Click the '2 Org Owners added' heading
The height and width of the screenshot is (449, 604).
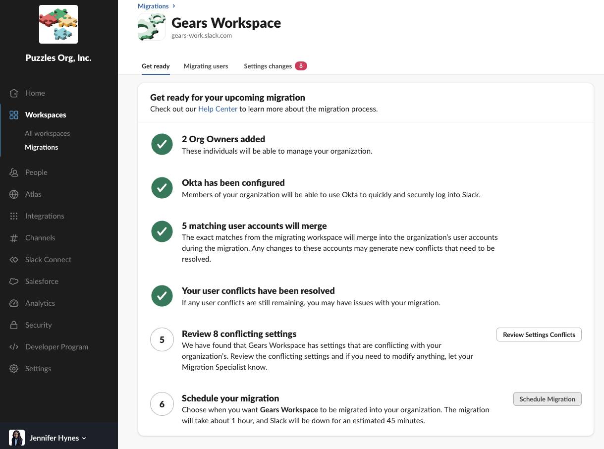223,139
